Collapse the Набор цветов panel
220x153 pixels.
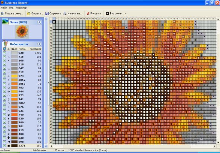pos(39,44)
